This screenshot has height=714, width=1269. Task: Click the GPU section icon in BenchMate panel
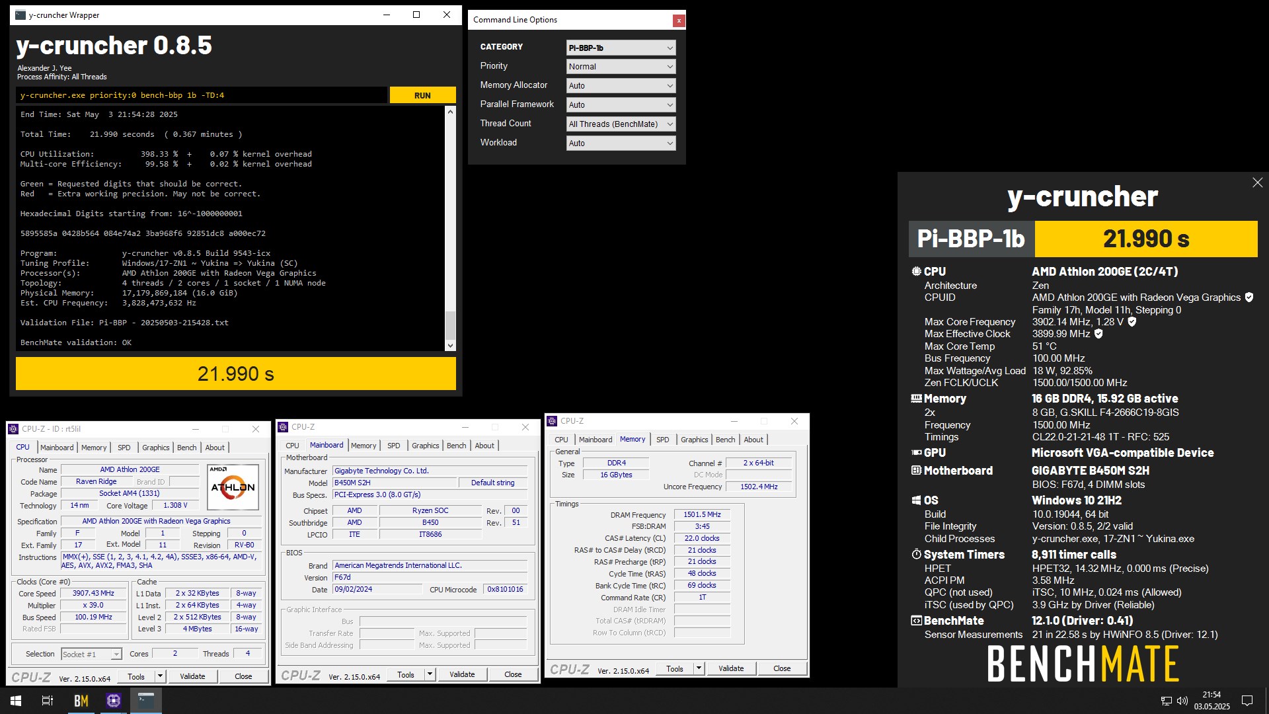click(x=916, y=453)
